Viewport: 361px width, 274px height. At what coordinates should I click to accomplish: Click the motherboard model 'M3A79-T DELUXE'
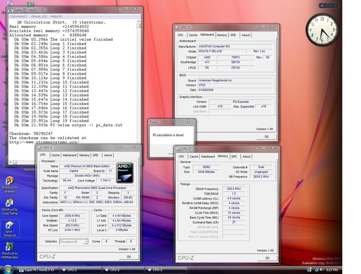[x=221, y=51]
